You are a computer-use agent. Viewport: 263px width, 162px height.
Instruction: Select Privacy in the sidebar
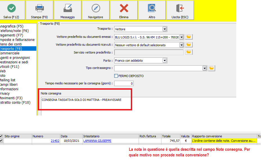[x=5, y=94]
